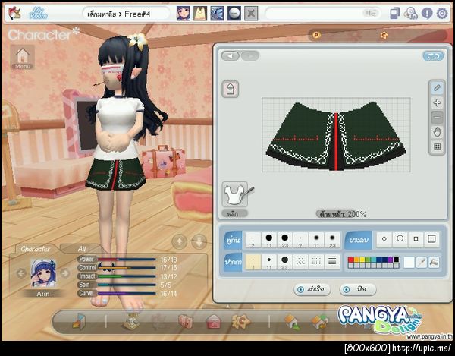Screen dimensions: 455x356
Task: Click the red house icon in bottom bar
Action: point(214,322)
